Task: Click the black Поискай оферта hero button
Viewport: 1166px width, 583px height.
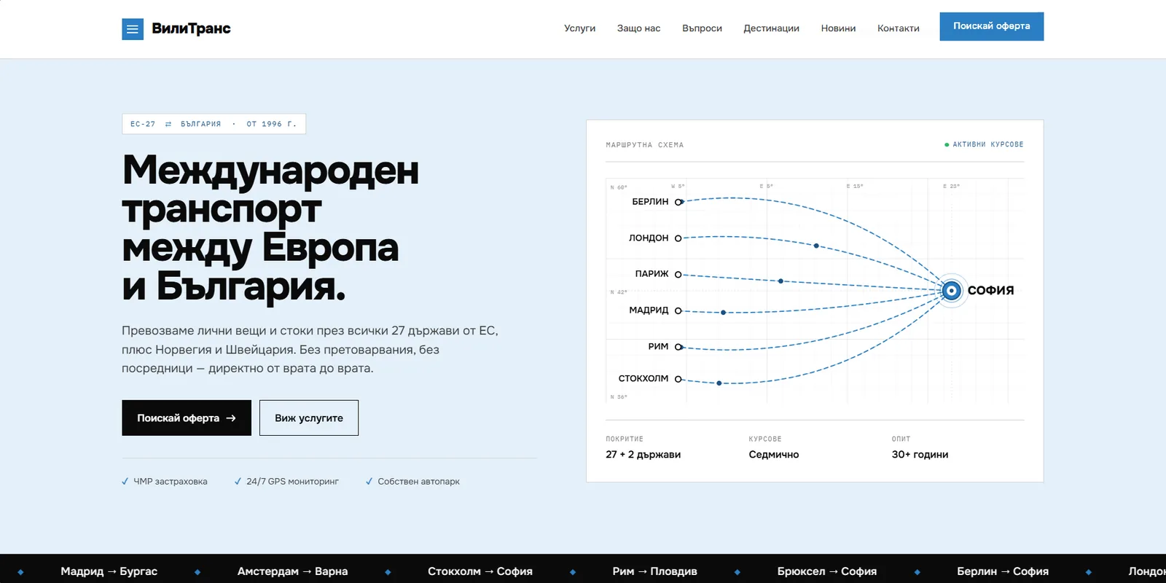Action: coord(187,418)
